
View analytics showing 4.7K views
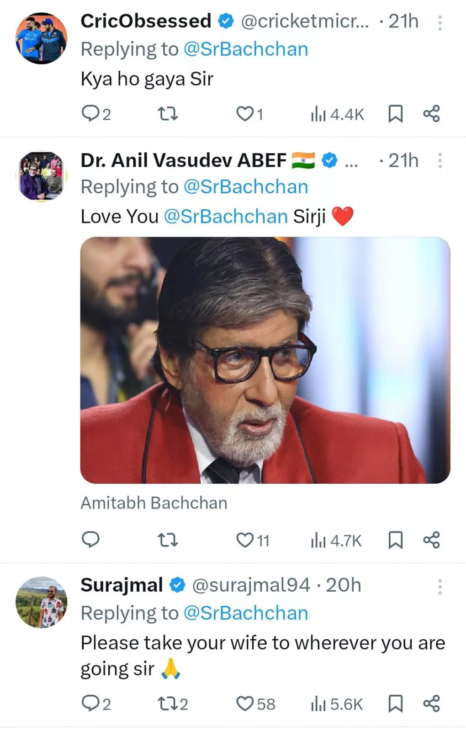pyautogui.click(x=336, y=540)
